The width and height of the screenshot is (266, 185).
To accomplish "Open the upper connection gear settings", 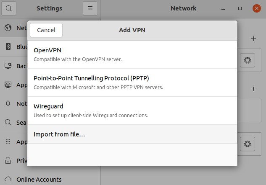I will (x=248, y=60).
